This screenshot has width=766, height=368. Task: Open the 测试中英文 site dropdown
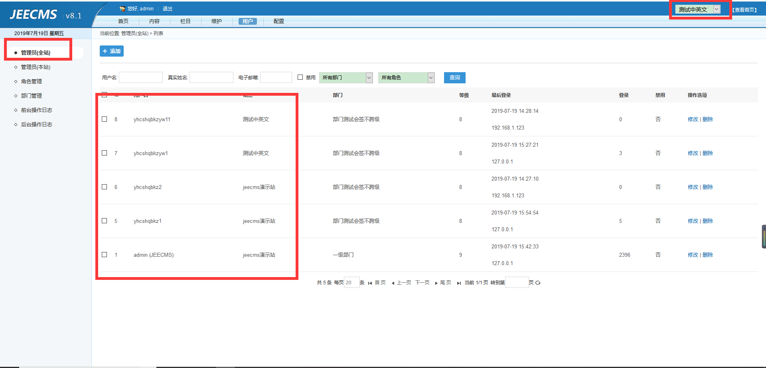[698, 10]
